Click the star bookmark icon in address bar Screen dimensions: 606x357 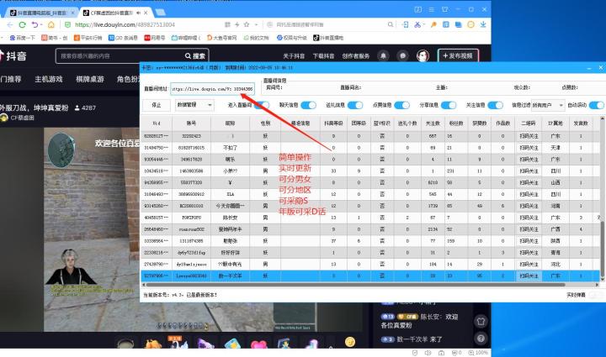(x=247, y=24)
